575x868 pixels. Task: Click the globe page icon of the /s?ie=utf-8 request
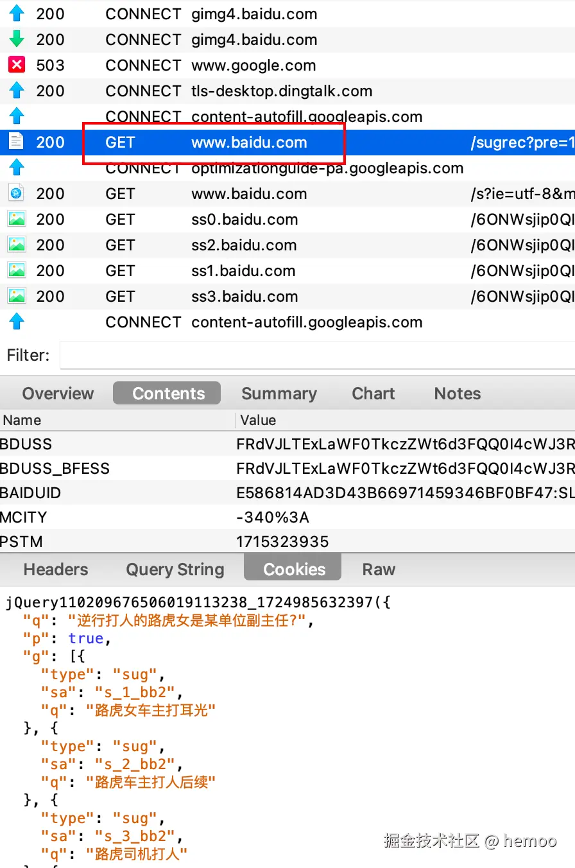17,194
